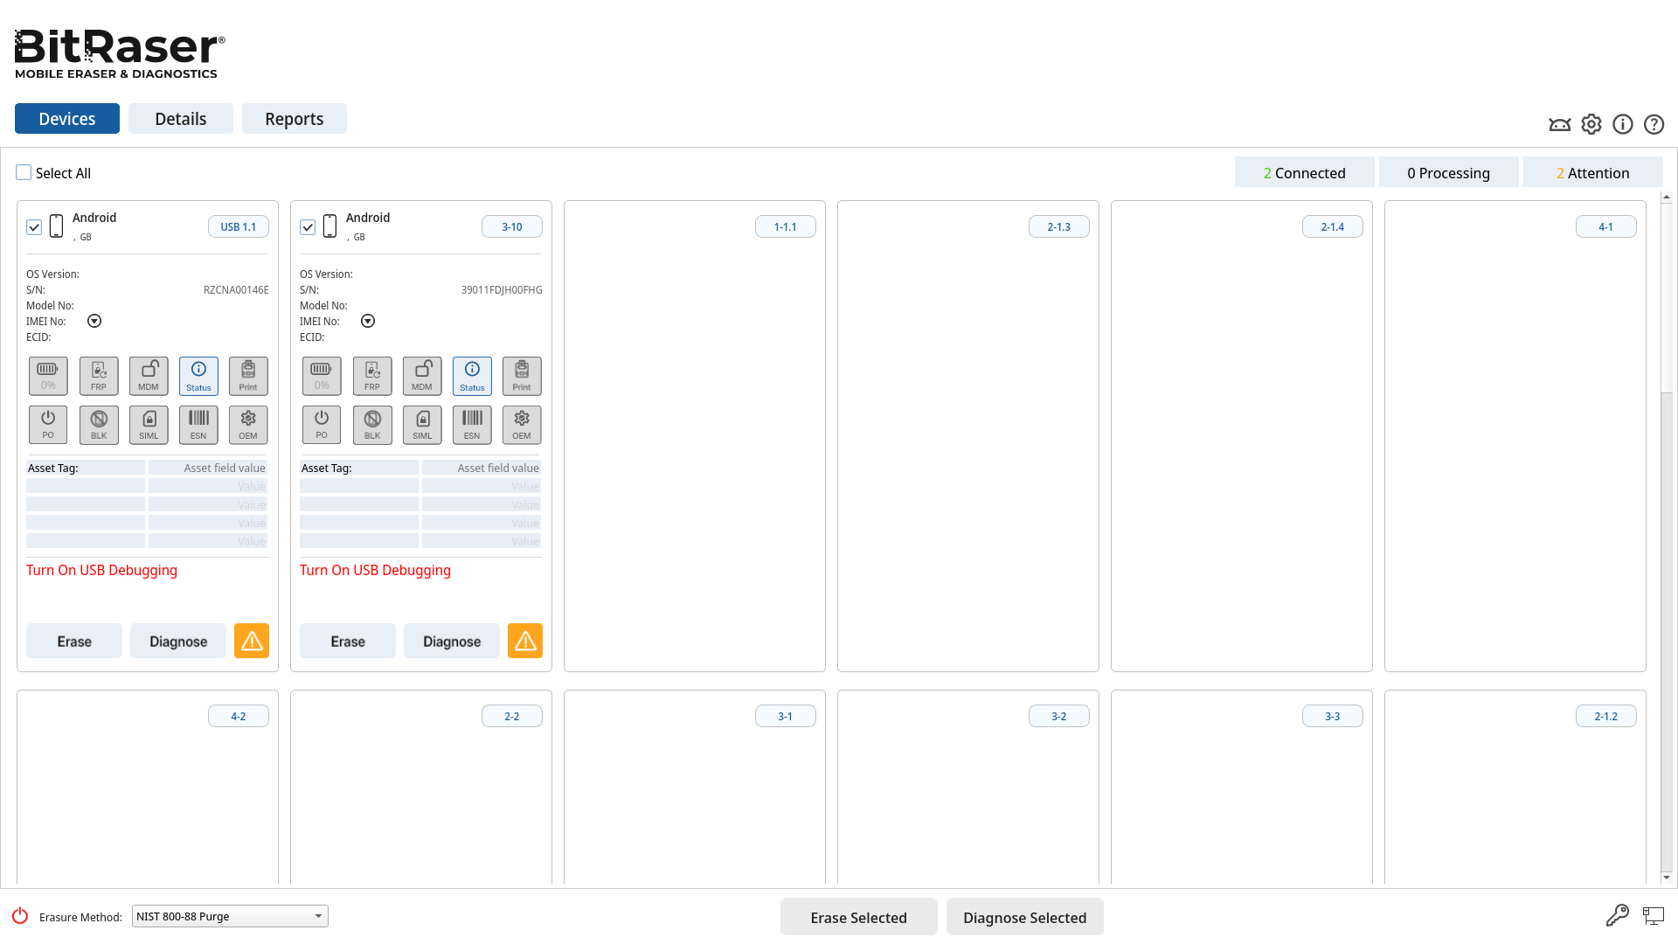Click the 2-1.3 port label
The width and height of the screenshot is (1678, 944).
click(1059, 226)
